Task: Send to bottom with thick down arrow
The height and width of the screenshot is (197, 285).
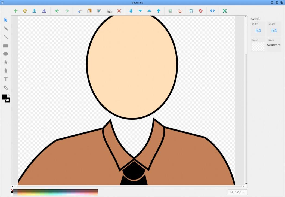Action: 131,11
